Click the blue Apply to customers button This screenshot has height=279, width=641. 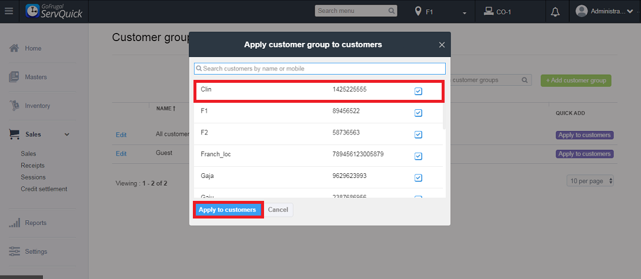pyautogui.click(x=228, y=210)
